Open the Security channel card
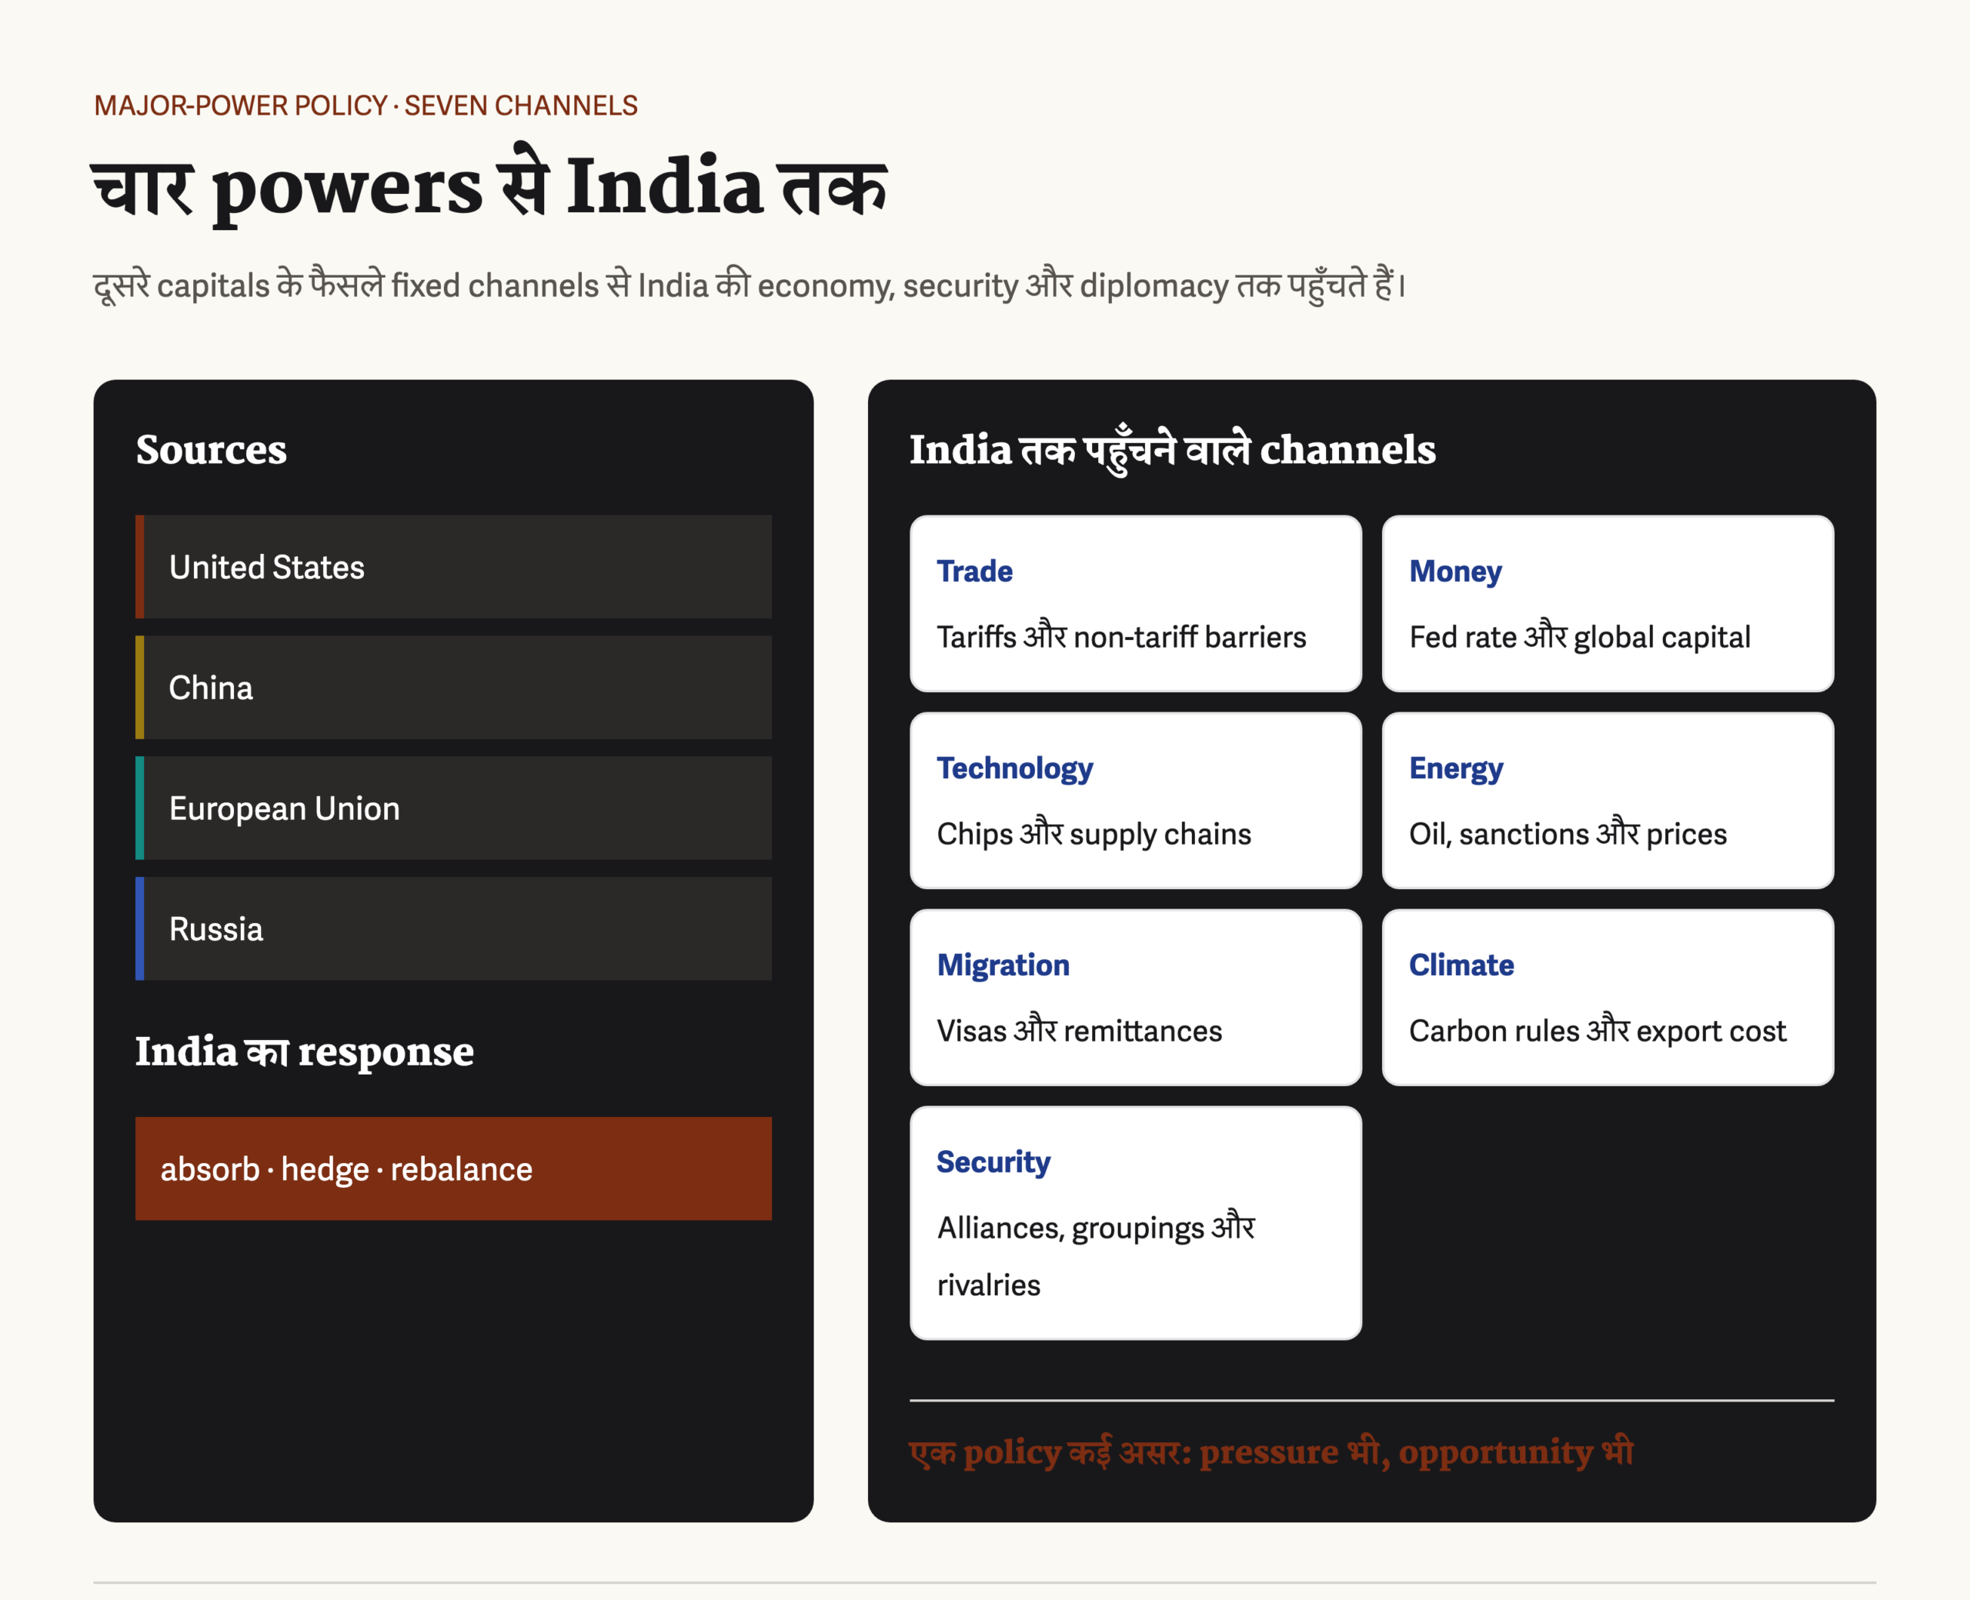 [x=1136, y=1223]
